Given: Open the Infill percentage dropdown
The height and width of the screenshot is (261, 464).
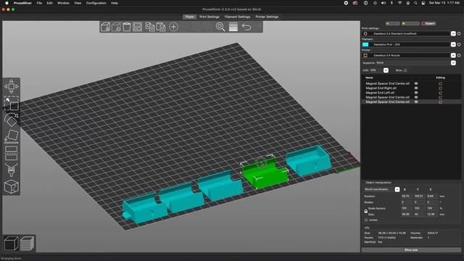Looking at the screenshot, I should [386, 70].
